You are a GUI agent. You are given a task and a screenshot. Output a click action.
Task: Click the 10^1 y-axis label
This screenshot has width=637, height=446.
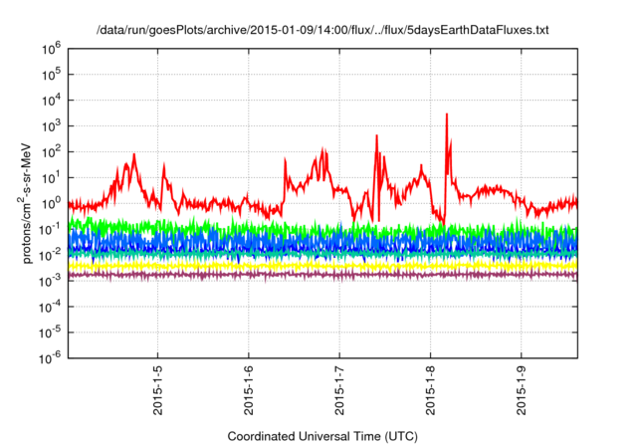(51, 178)
